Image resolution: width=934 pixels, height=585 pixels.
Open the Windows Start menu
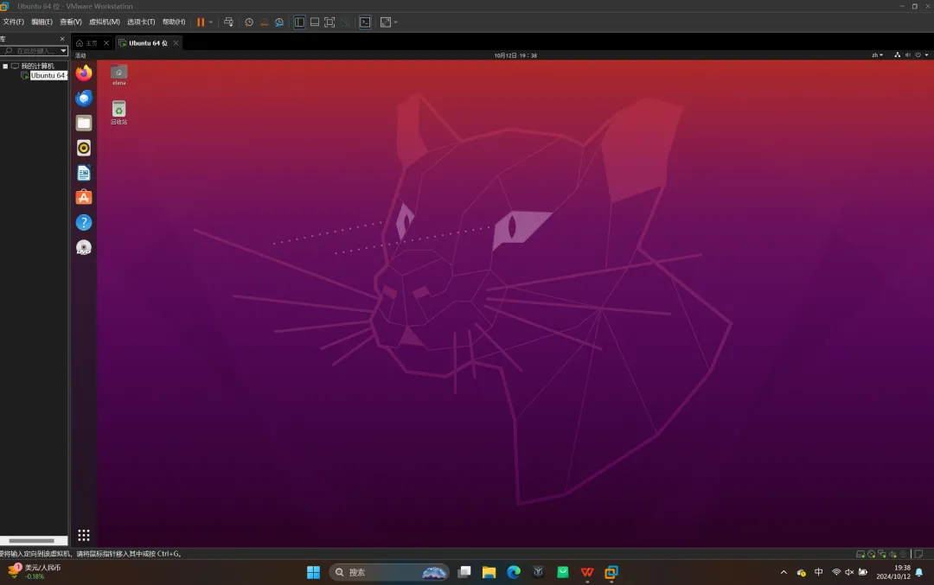pyautogui.click(x=313, y=573)
